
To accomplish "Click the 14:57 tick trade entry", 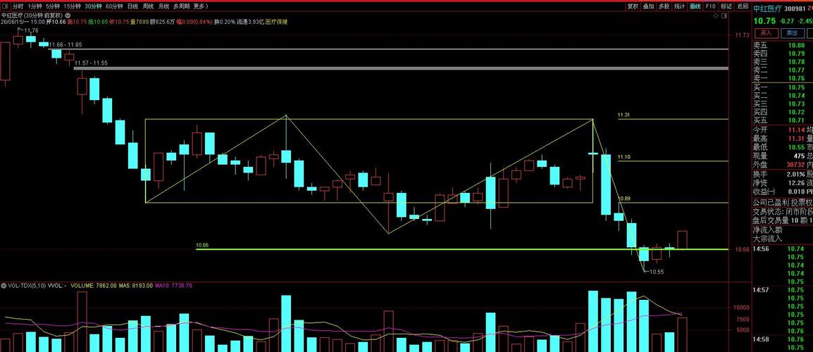I will tap(783, 290).
